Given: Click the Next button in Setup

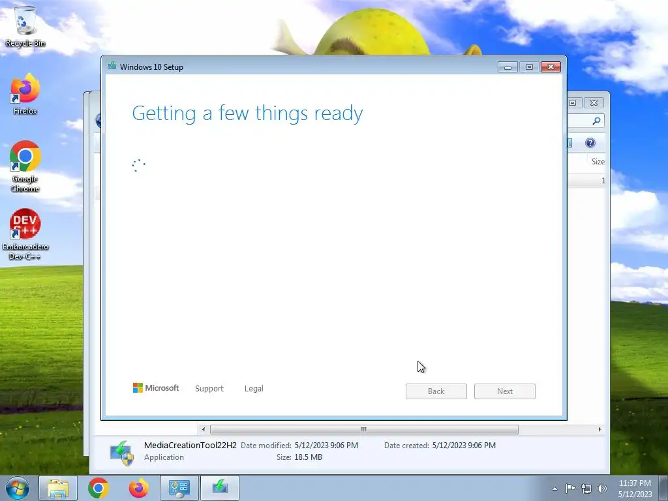Looking at the screenshot, I should 505,391.
